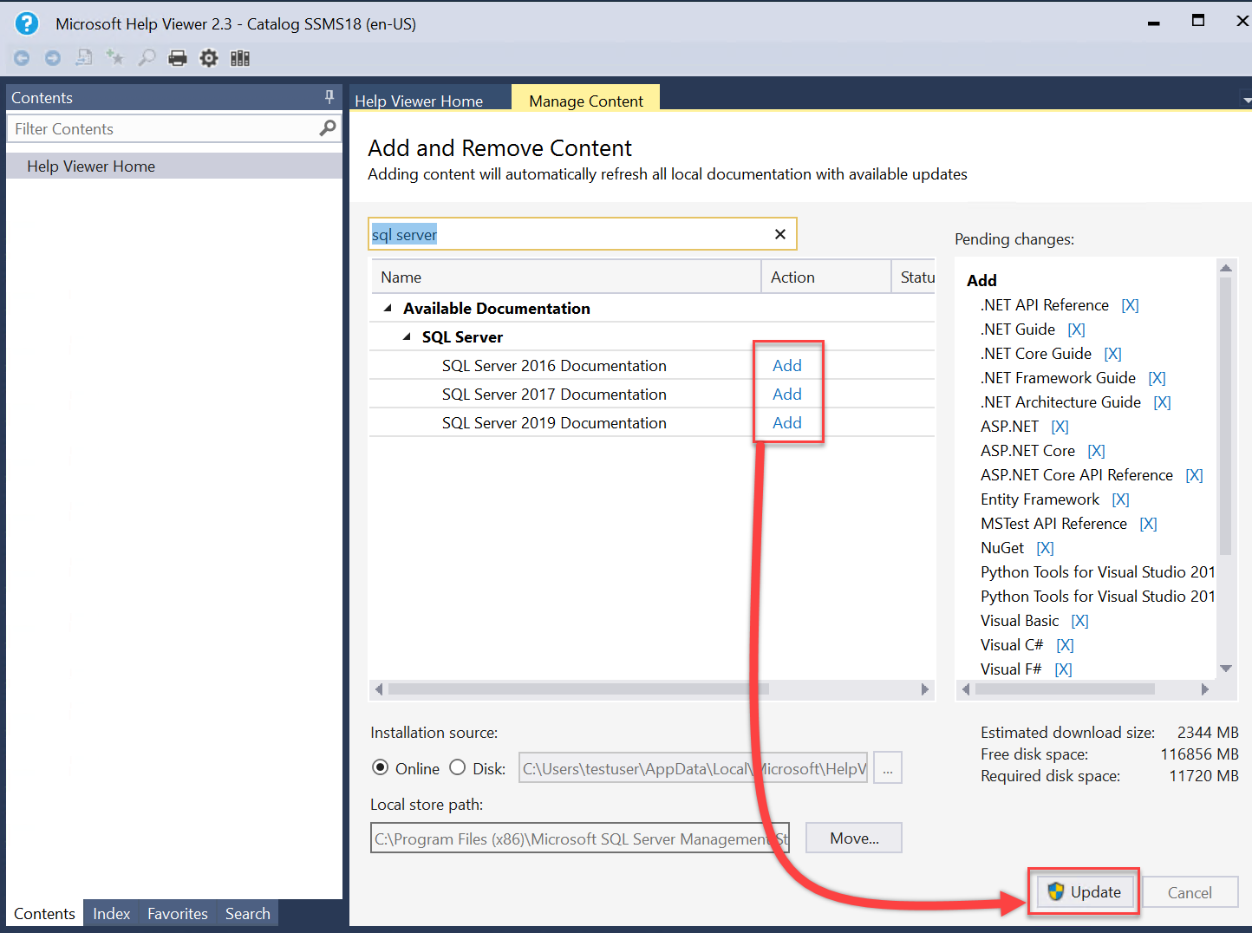The height and width of the screenshot is (933, 1252).
Task: Open Find in Topic with magnifier icon
Action: (146, 57)
